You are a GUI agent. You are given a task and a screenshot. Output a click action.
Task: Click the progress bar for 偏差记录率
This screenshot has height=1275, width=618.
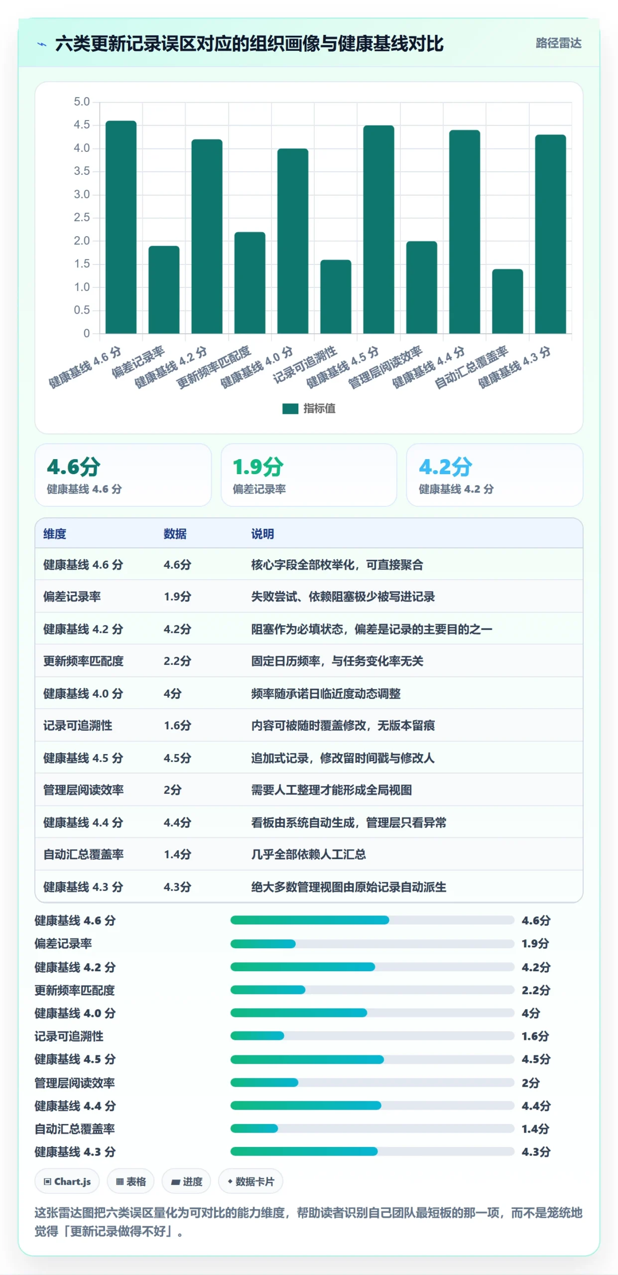click(x=372, y=943)
